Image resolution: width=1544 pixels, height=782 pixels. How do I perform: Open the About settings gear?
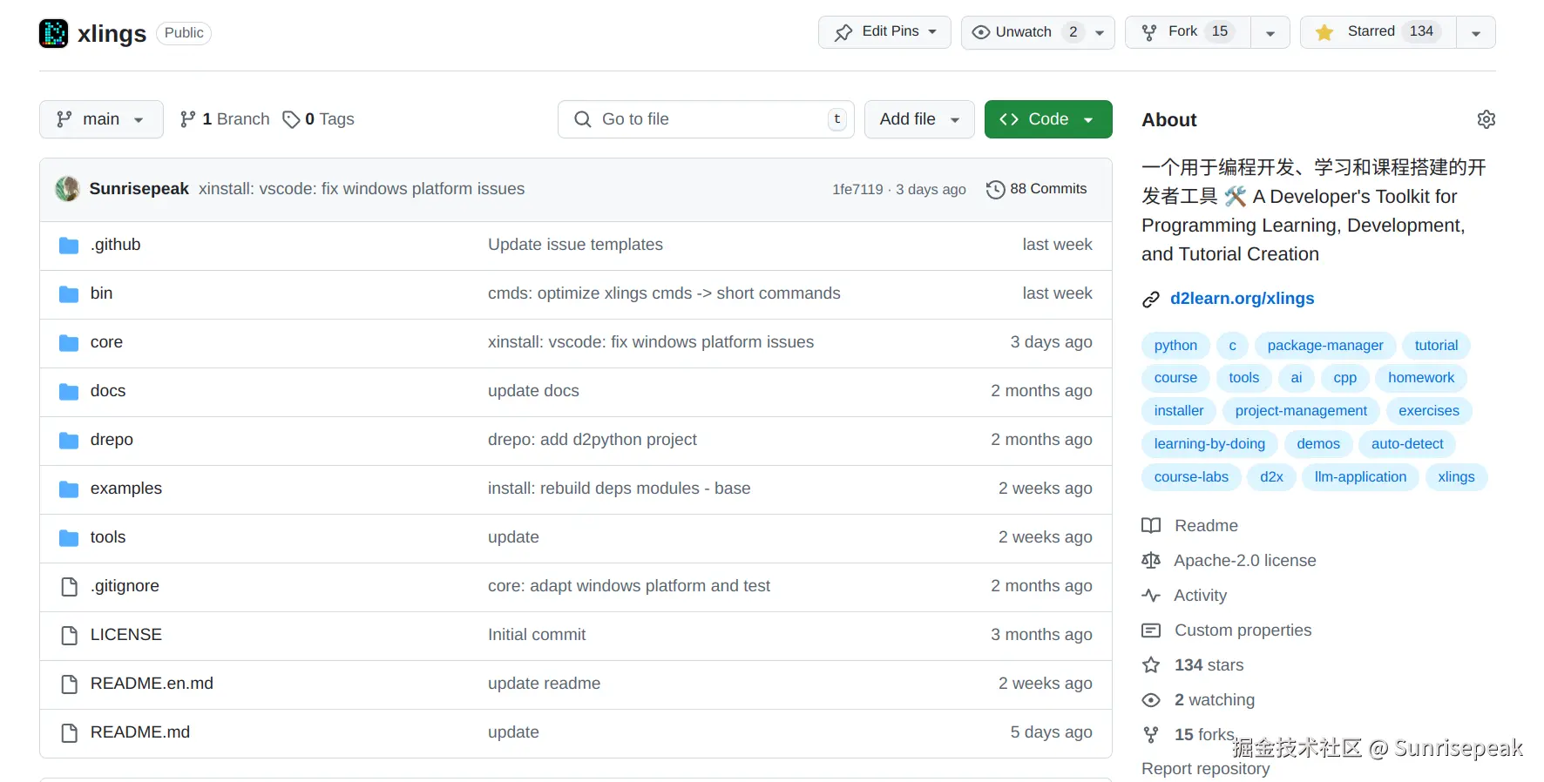[x=1486, y=119]
